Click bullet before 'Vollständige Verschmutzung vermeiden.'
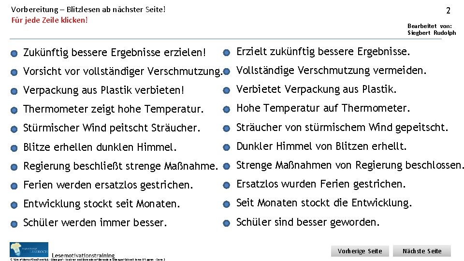The height and width of the screenshot is (261, 464). pos(226,72)
